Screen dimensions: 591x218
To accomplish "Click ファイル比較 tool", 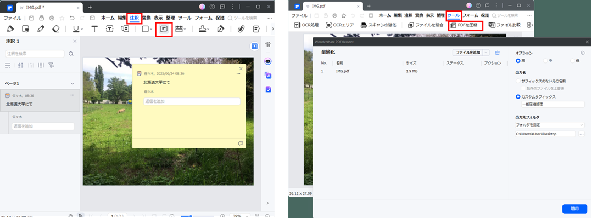I will [x=504, y=25].
